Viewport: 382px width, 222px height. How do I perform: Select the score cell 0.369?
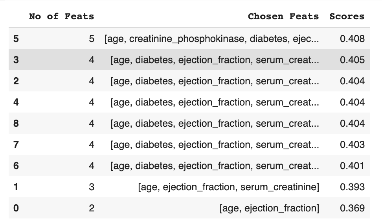coord(352,208)
